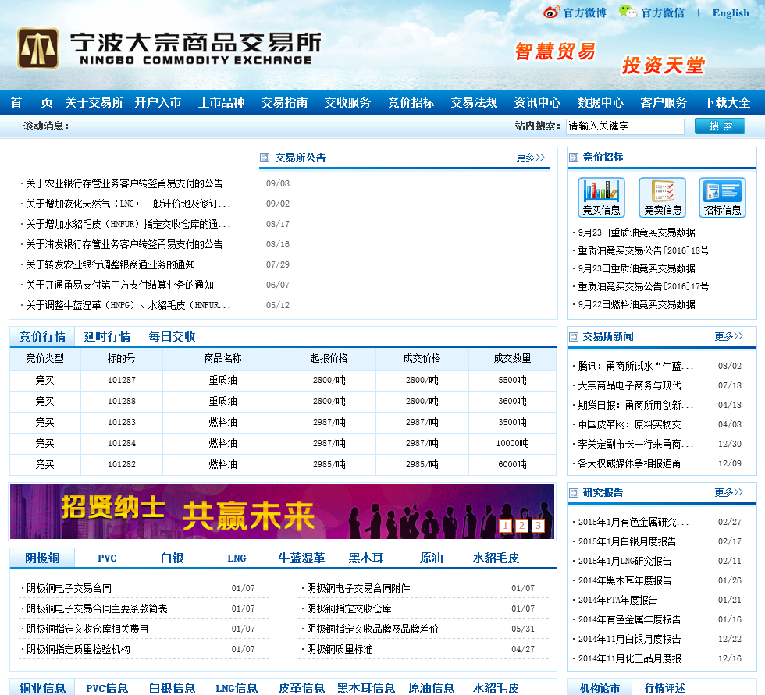Select the 白银 product tab
The width and height of the screenshot is (765, 695).
click(173, 558)
